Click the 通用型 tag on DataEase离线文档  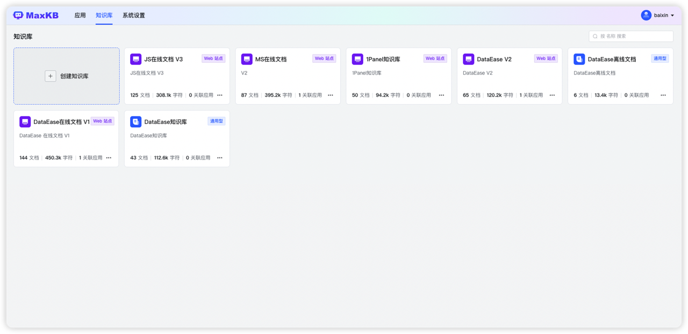(660, 58)
